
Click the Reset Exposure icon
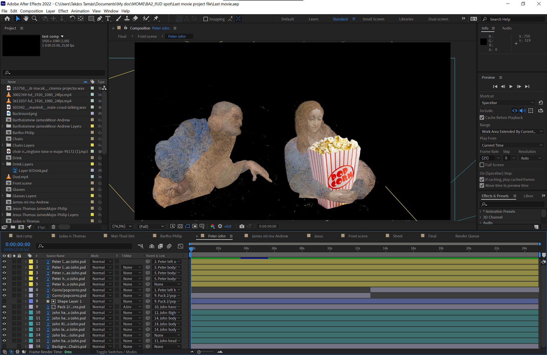220,226
